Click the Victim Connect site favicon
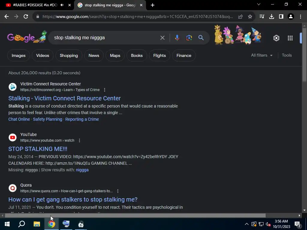The image size is (307, 230). (x=13, y=87)
